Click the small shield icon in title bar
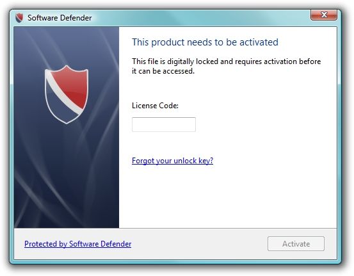 [19, 18]
